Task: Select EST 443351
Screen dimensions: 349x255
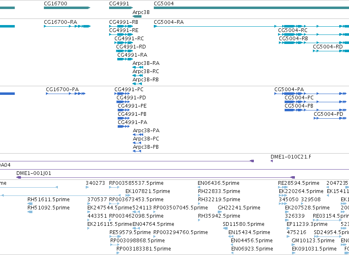Action: 97,216
